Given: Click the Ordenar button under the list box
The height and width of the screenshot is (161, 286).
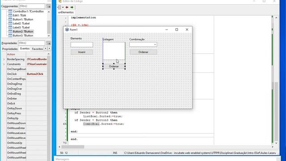Looking at the screenshot, I should (x=114, y=67).
